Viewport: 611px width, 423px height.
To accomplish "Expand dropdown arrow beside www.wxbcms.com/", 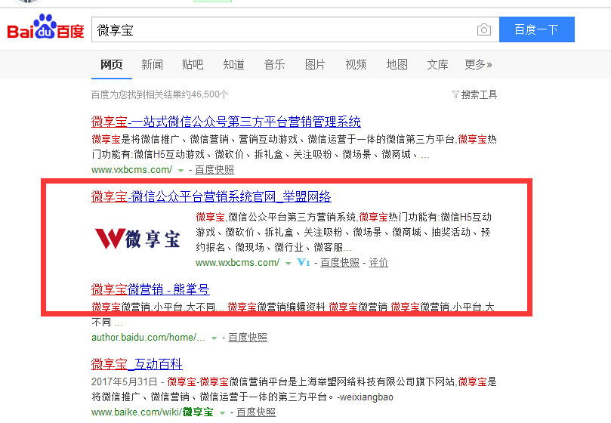I will pyautogui.click(x=288, y=264).
